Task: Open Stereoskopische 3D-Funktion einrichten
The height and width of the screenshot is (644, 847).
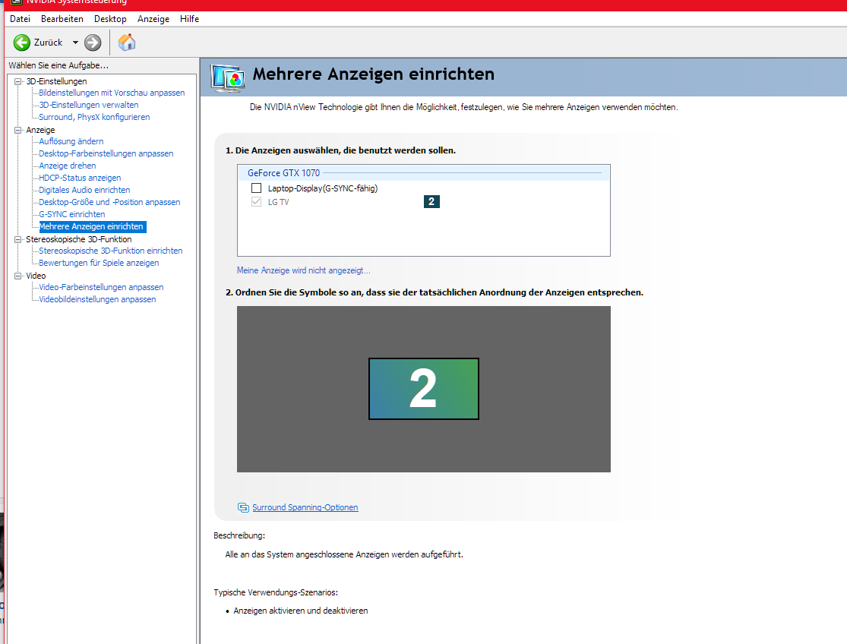Action: pos(111,251)
